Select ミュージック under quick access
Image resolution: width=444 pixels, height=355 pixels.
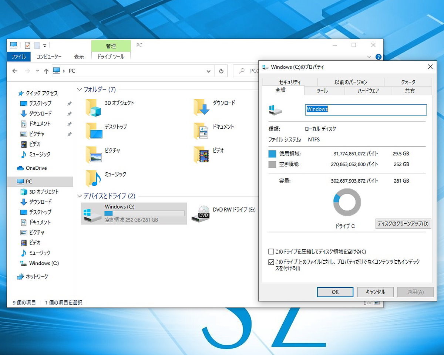[40, 154]
